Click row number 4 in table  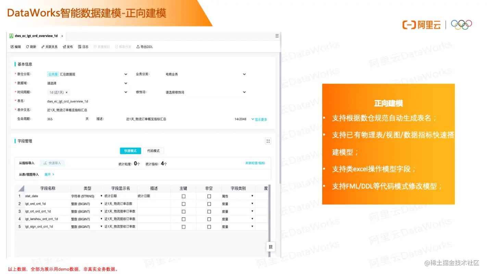20,219
